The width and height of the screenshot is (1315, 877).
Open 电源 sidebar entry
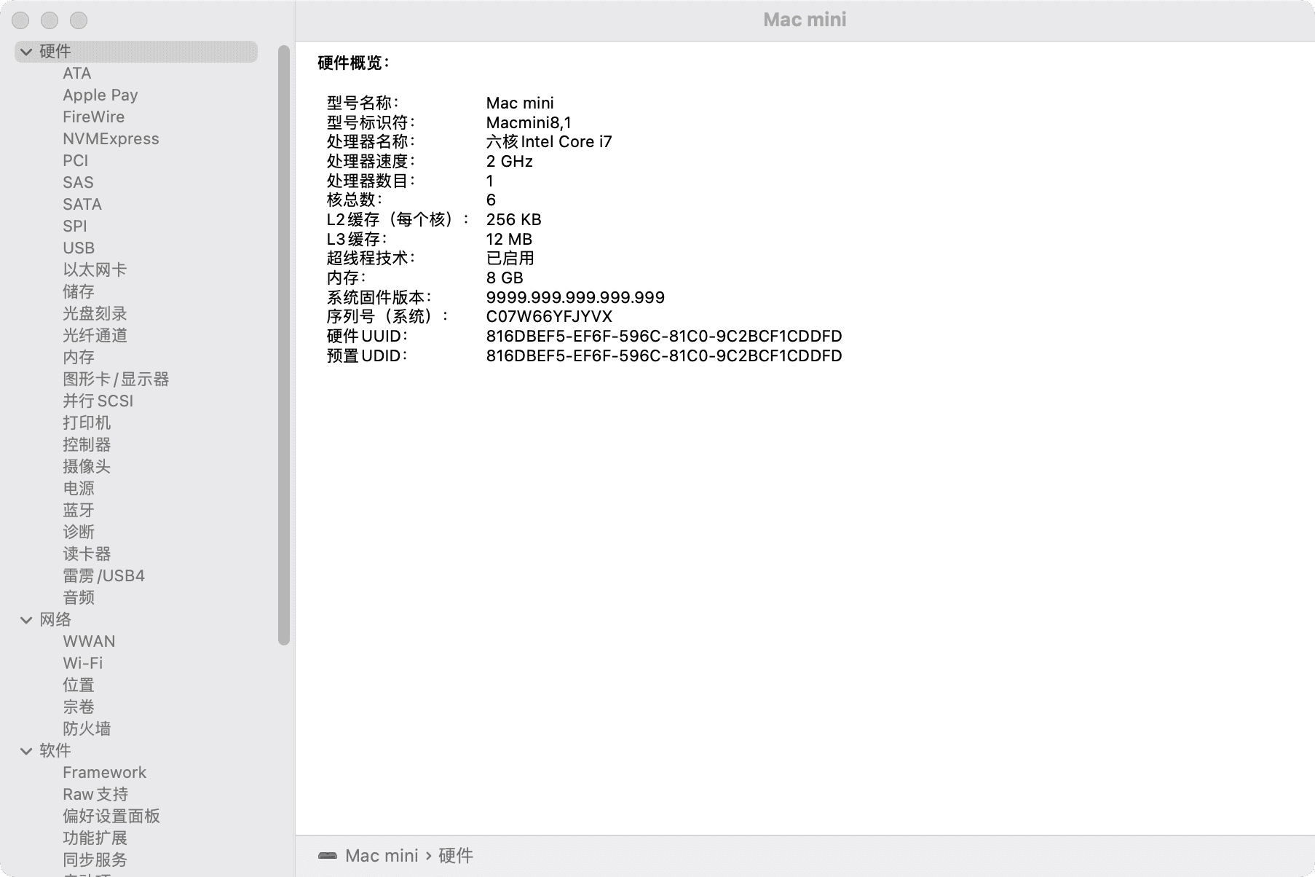click(79, 489)
